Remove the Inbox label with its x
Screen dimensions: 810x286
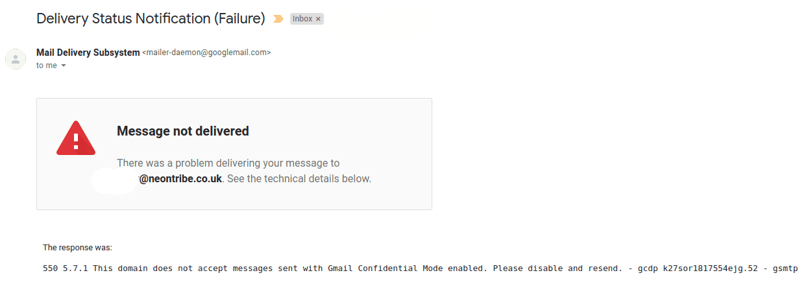[x=318, y=19]
